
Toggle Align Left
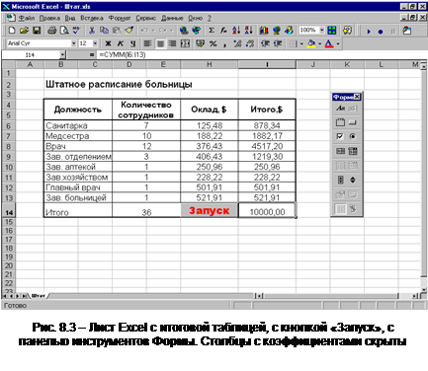(x=147, y=43)
